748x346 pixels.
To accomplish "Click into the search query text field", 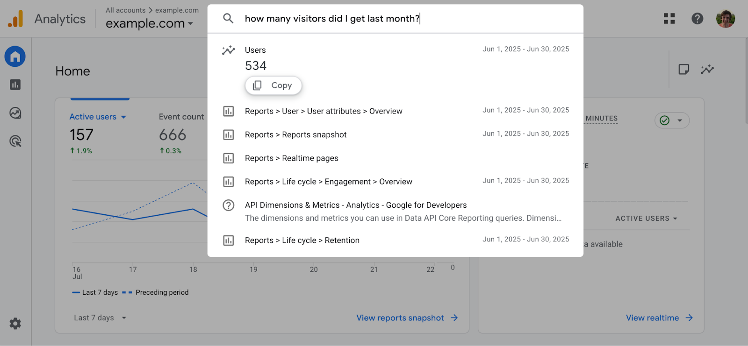I will click(x=332, y=19).
